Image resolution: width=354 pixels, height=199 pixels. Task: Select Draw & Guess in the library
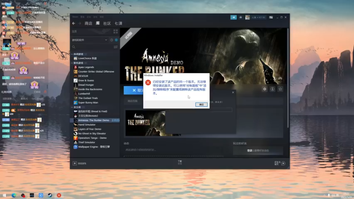point(86,80)
